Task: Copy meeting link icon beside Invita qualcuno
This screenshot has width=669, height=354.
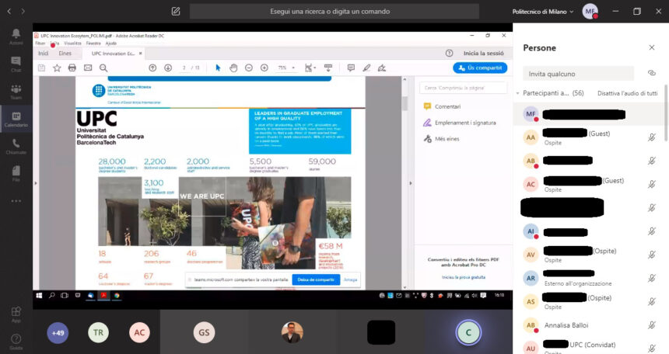Action: (x=652, y=73)
